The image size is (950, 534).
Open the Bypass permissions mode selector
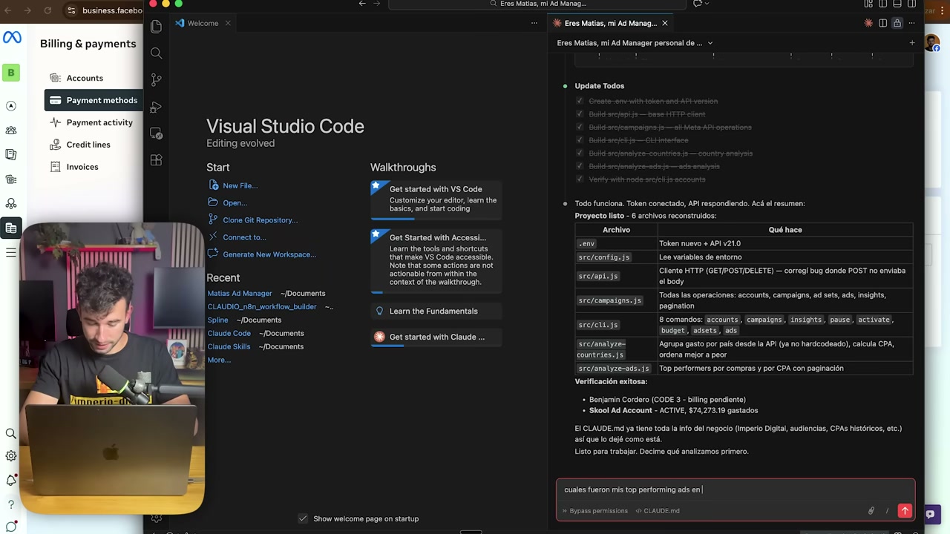[x=594, y=510]
